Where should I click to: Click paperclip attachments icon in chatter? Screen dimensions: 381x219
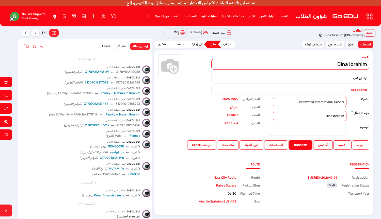34,46
